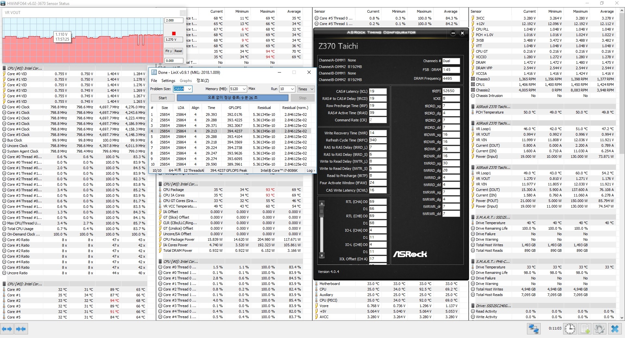
Task: Click the Motherboard temperature sensor icon
Action: 317,284
